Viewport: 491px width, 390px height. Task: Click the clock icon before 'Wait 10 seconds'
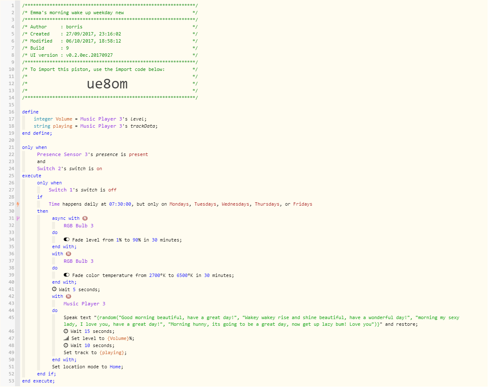[x=66, y=345]
